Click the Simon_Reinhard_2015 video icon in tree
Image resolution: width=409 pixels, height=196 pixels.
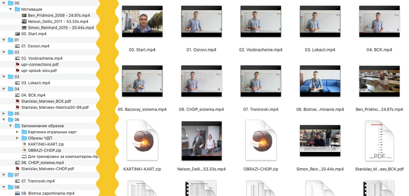tap(24, 28)
